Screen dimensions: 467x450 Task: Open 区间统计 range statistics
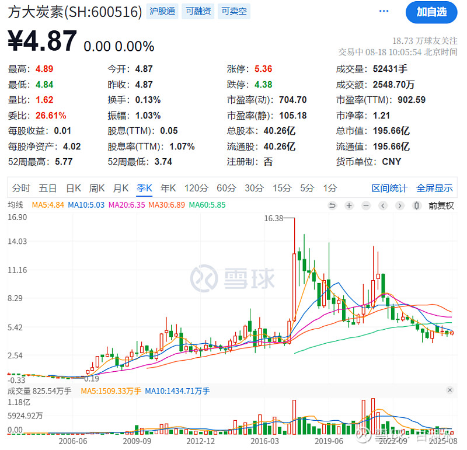tap(389, 188)
